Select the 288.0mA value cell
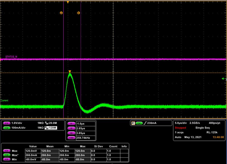Image resolution: width=227 pixels, height=164 pixels. [x=33, y=155]
